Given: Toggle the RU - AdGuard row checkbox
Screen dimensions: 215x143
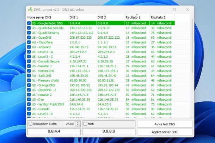Looking at the screenshot, I should [x=29, y=47].
